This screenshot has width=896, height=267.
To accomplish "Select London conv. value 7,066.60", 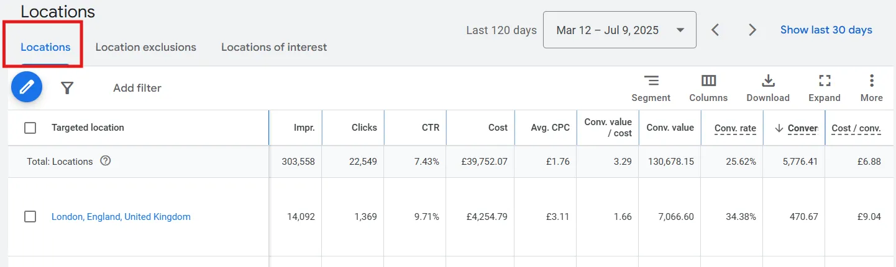I will point(675,217).
